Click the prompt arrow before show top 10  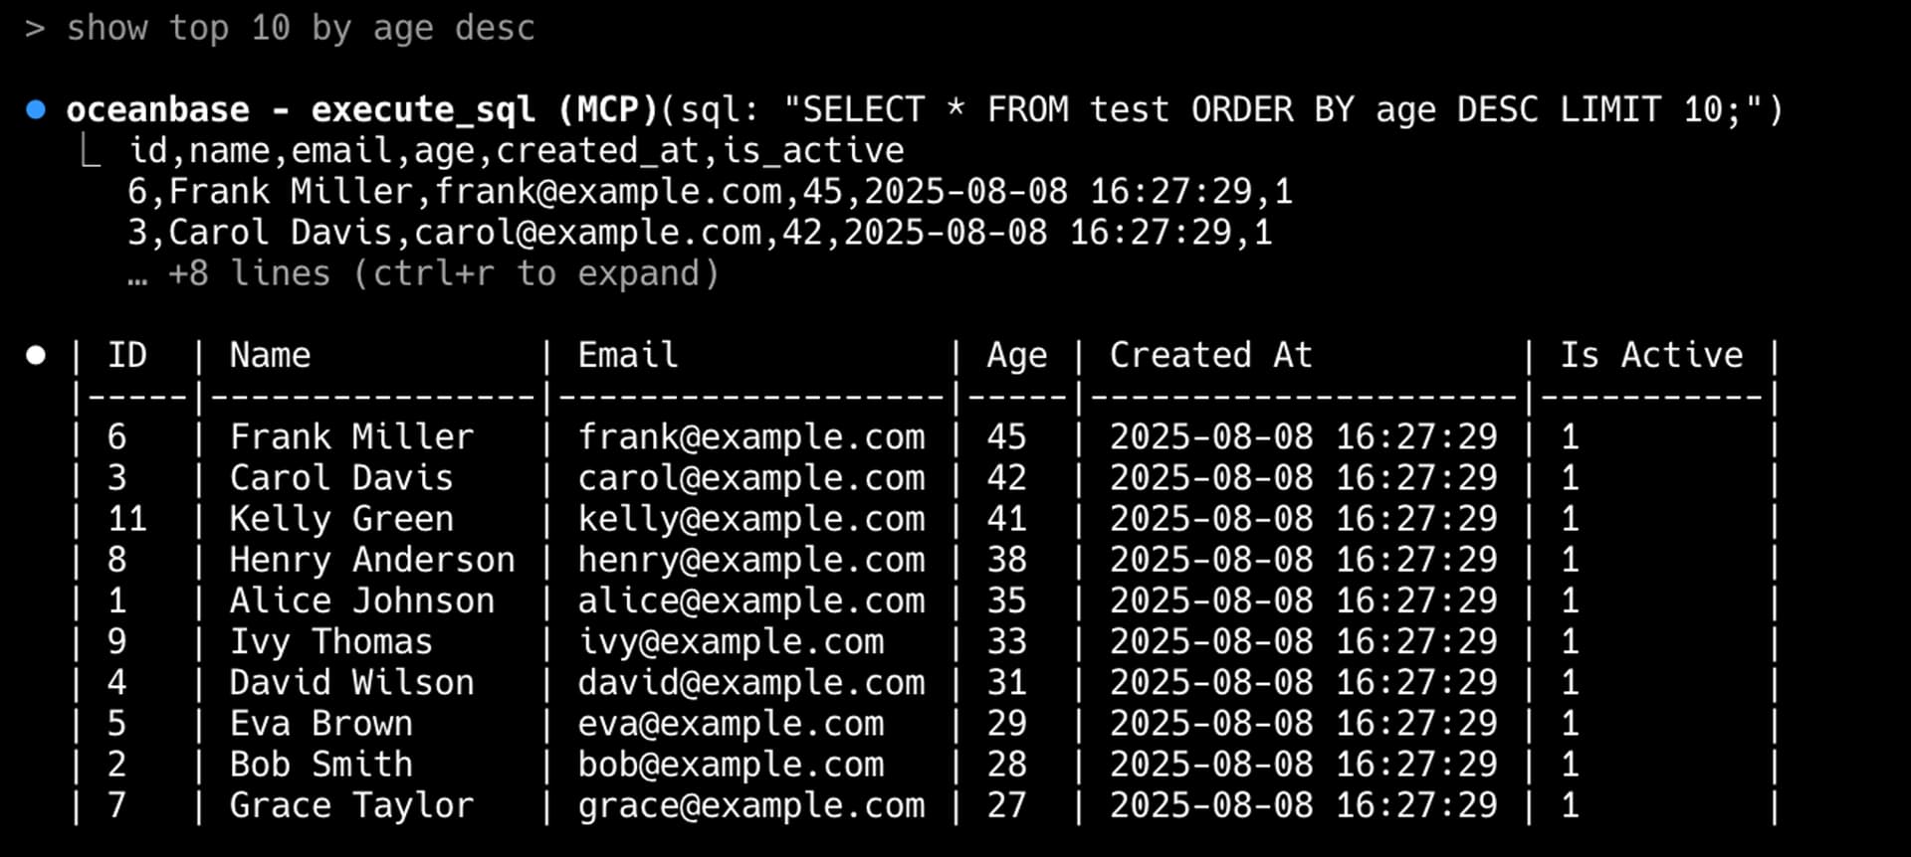tap(35, 28)
